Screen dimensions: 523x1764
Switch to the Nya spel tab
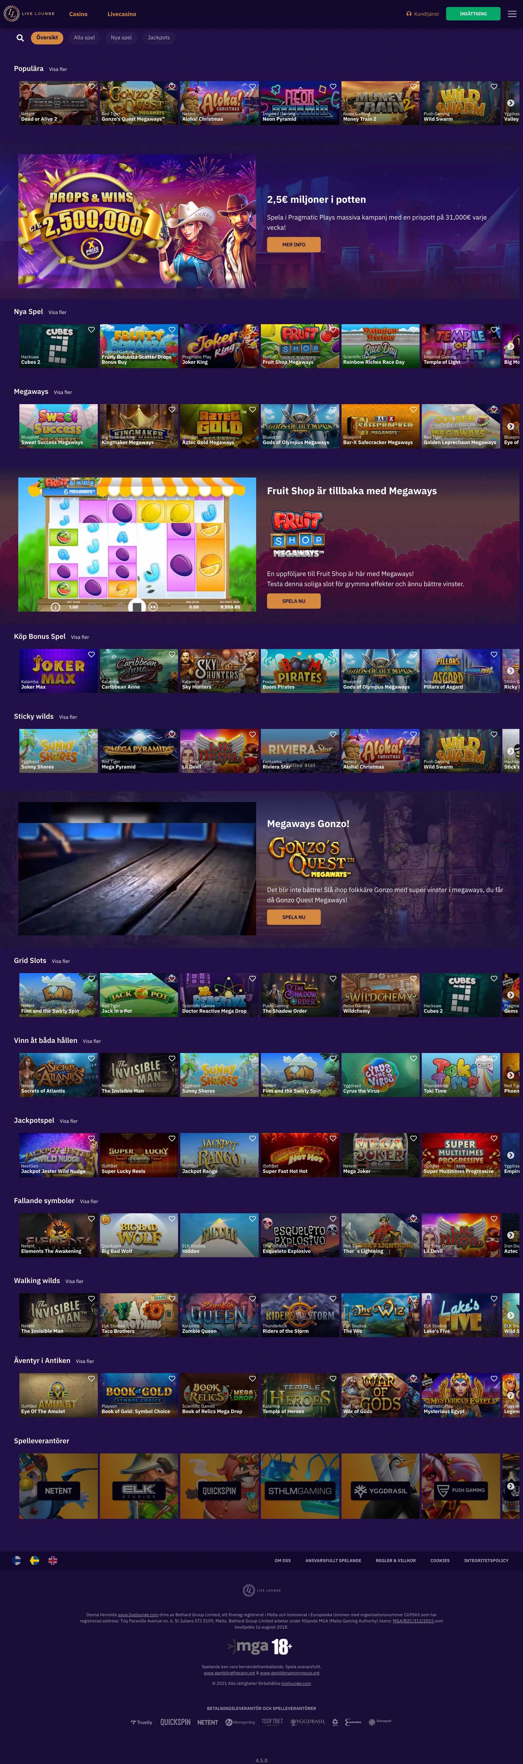(121, 38)
